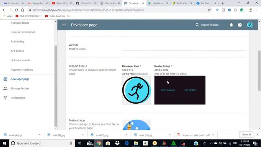The image size is (261, 147).
Task: Switch to the Chef de tab
Action: [110, 3]
